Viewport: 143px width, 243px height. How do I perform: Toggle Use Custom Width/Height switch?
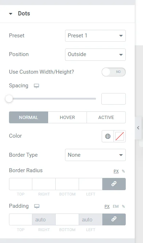[x=114, y=72]
